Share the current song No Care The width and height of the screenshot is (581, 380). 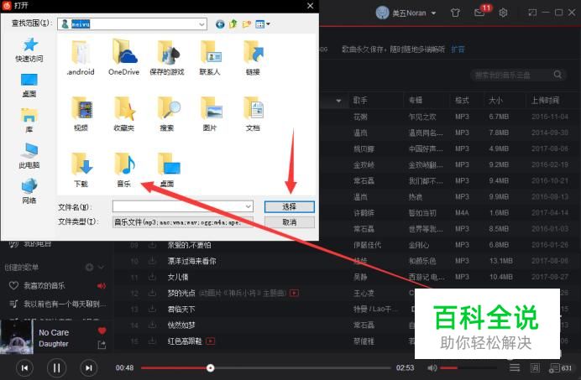[x=102, y=345]
